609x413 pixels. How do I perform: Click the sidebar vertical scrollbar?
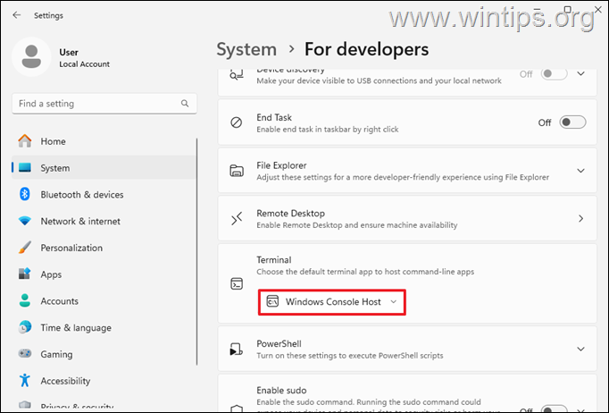tap(197, 251)
